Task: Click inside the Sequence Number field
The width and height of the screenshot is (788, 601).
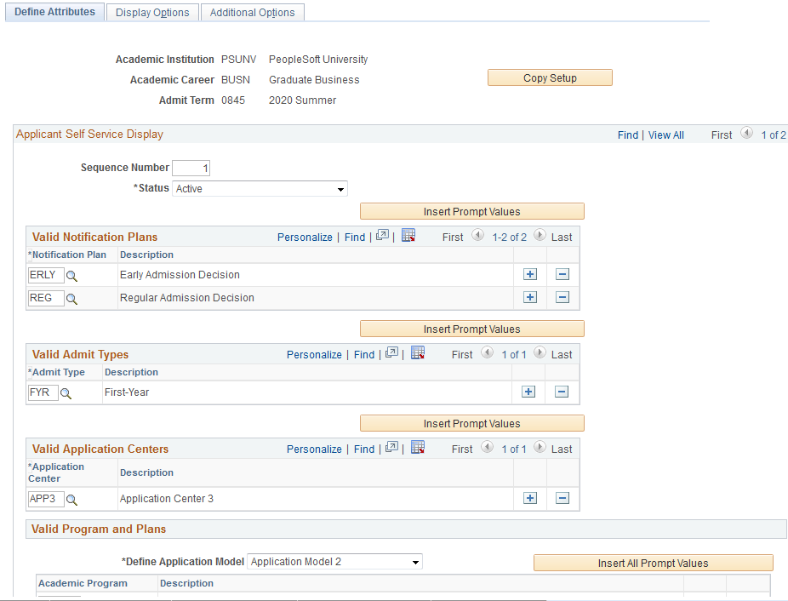Action: (191, 168)
